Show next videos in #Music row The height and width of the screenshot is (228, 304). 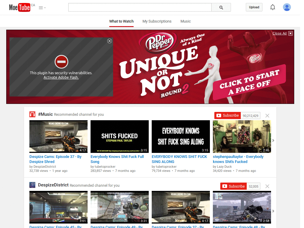[273, 140]
